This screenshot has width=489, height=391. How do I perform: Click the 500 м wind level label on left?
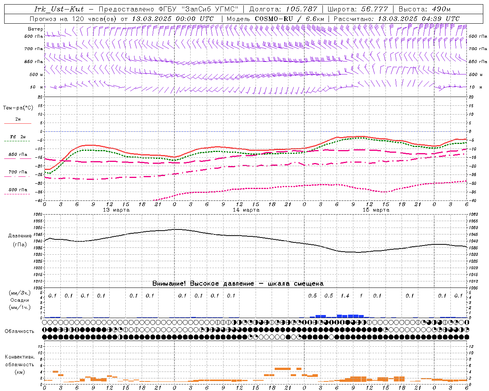[x=36, y=74]
